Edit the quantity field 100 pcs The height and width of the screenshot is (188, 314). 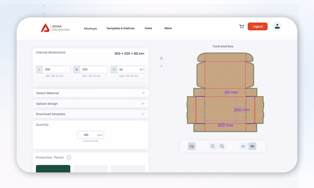(x=90, y=135)
